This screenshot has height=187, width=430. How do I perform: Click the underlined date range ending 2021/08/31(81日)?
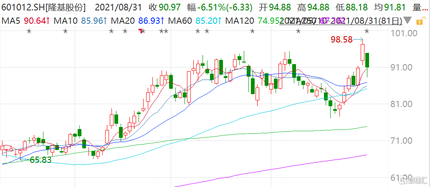(x=341, y=20)
